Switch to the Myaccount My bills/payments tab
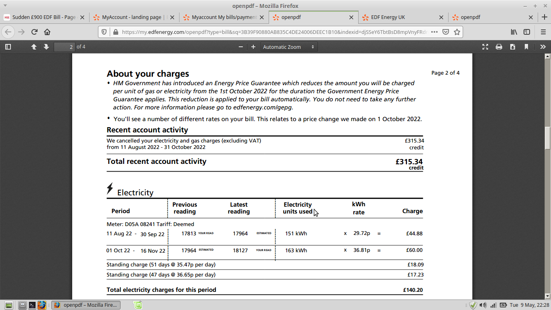The image size is (551, 310). coord(222,17)
